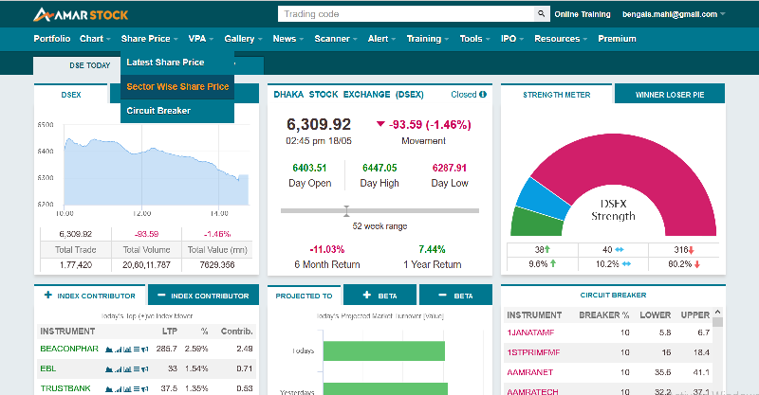Choose Sector Wise Share Price

pos(177,86)
